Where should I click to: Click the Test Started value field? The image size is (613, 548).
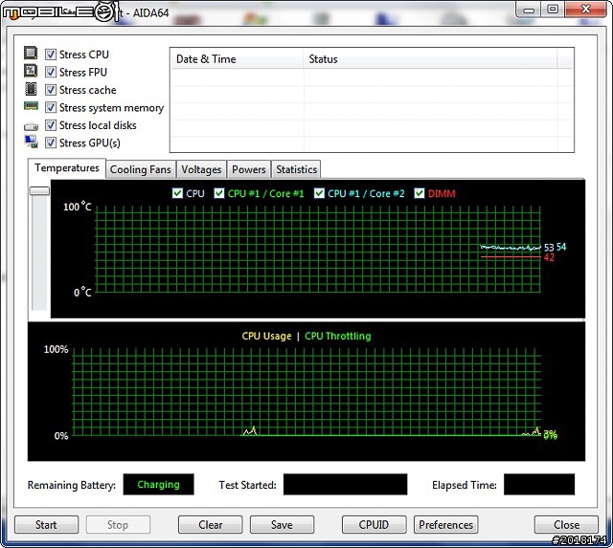tap(345, 484)
